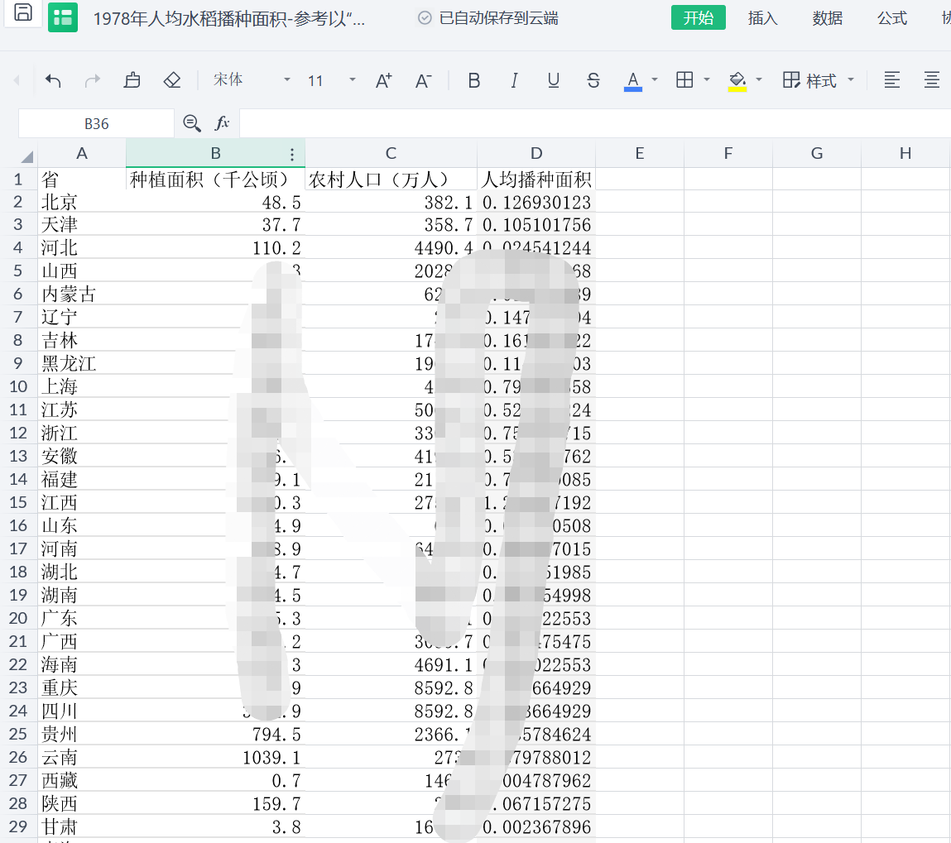Click cell 种植面积（千公顷）header

pyautogui.click(x=215, y=180)
